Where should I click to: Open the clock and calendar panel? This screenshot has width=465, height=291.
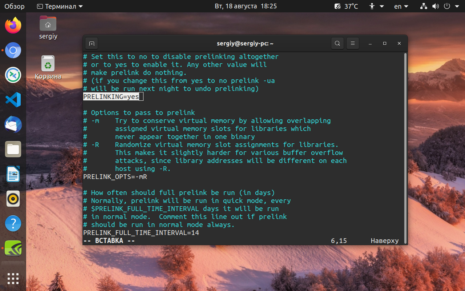coord(246,6)
